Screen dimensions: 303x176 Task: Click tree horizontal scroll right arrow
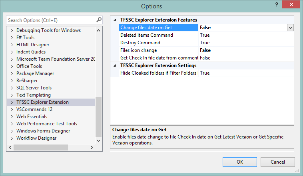92,147
